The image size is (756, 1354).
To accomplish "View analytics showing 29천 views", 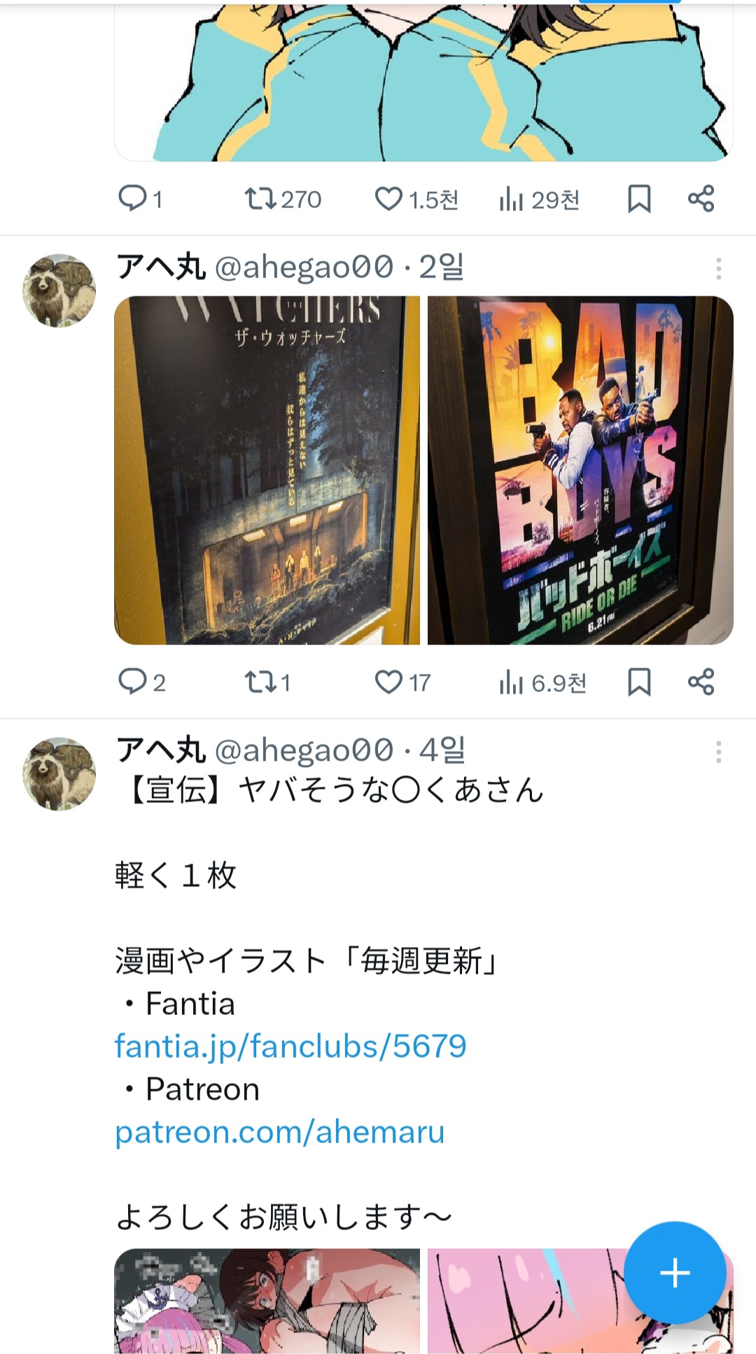I will [539, 199].
